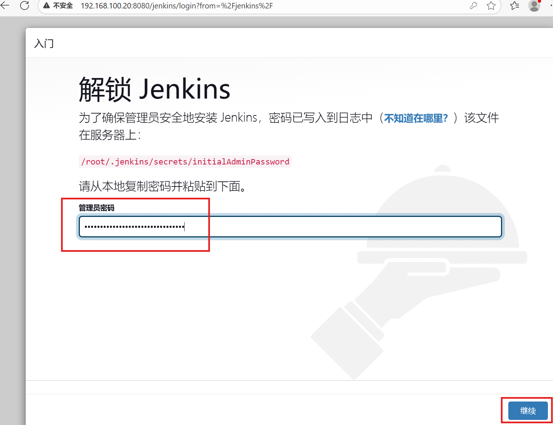Focus the 管理员密码 password field
The height and width of the screenshot is (425, 553).
(290, 226)
